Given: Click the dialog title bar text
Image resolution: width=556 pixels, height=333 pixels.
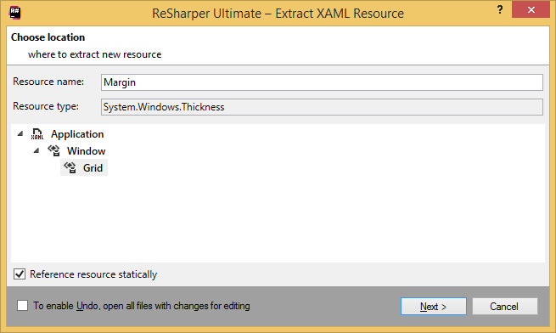Looking at the screenshot, I should [x=278, y=14].
